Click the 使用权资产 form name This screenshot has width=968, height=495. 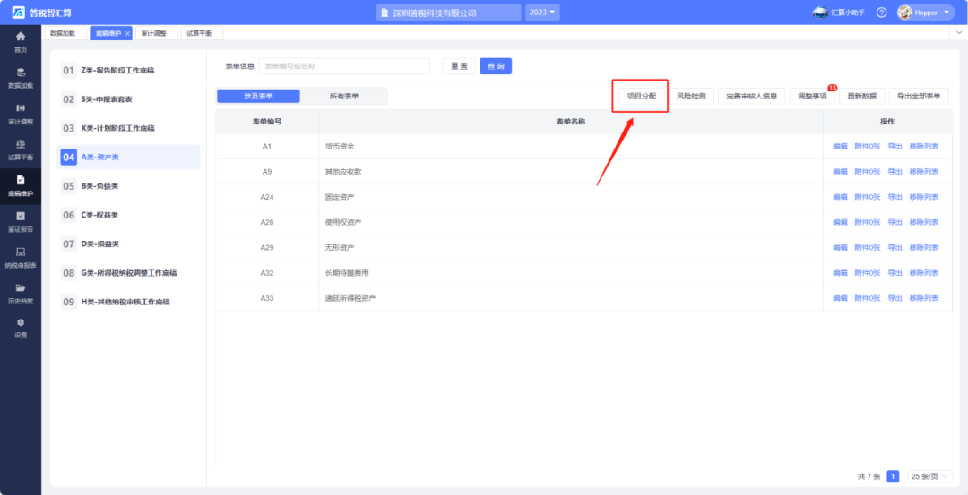coord(343,222)
